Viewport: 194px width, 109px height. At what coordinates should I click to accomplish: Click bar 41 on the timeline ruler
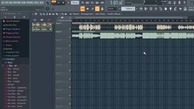click(116, 21)
